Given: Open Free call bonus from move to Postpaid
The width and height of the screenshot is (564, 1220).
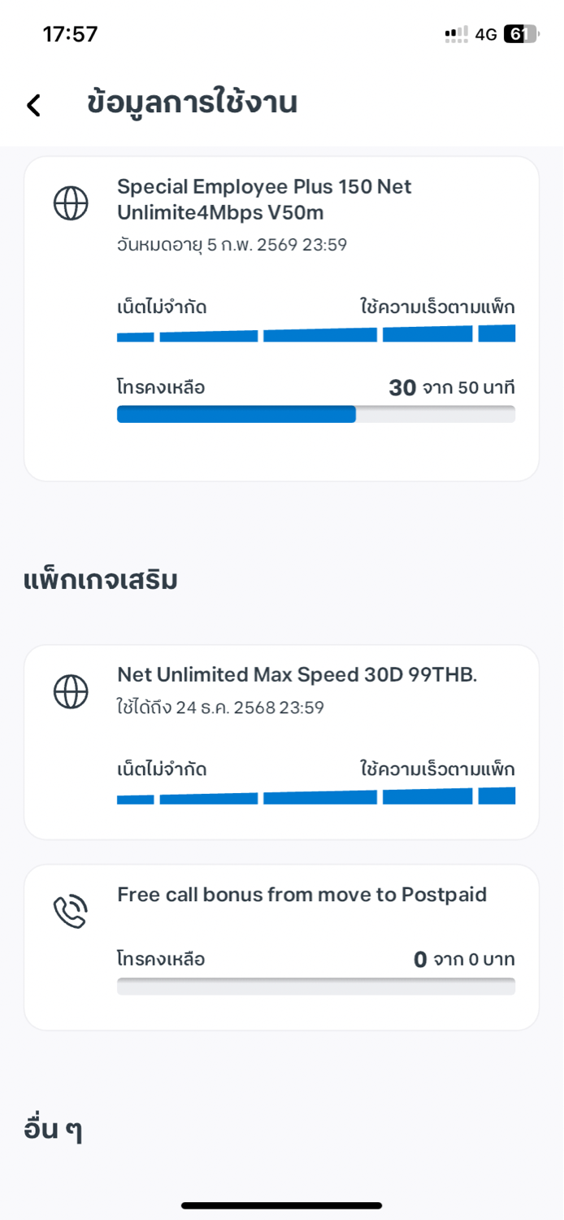Looking at the screenshot, I should click(302, 895).
